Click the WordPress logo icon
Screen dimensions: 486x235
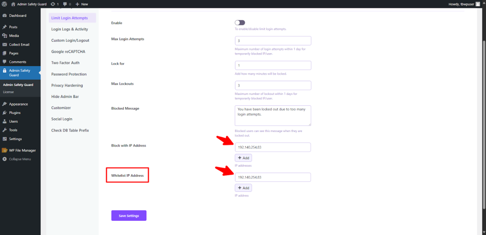pos(4,4)
